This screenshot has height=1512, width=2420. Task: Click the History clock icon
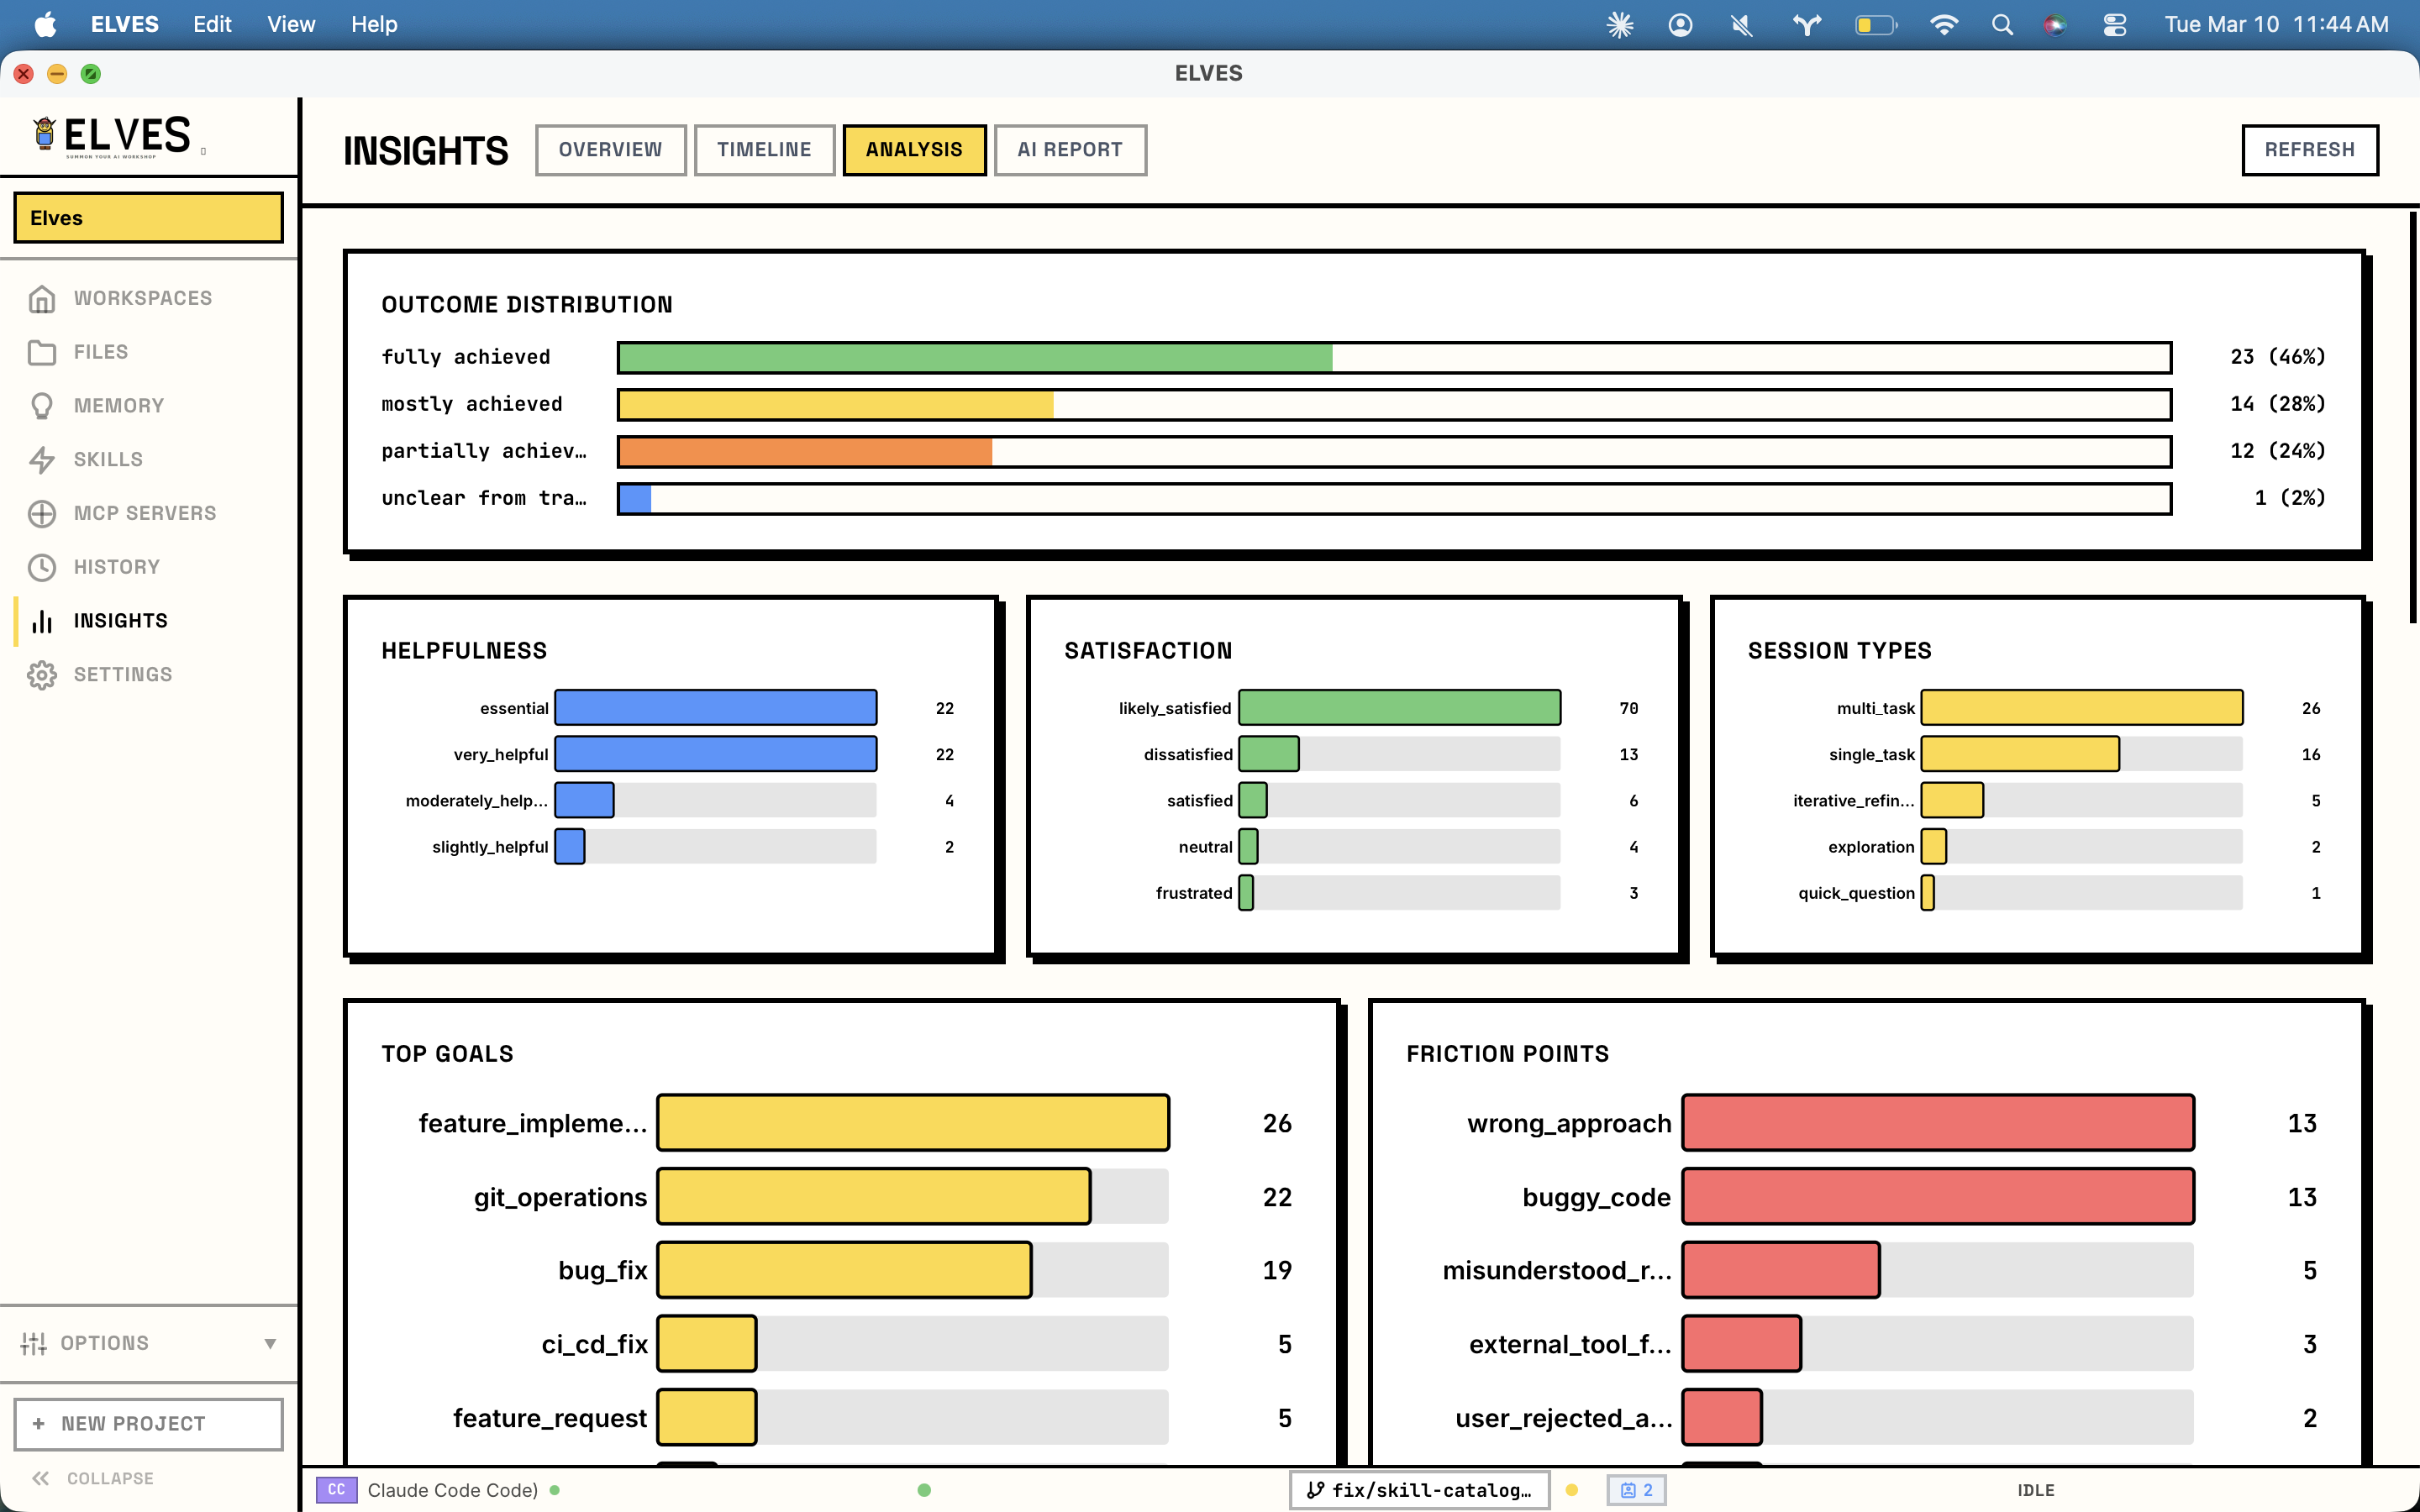point(41,567)
